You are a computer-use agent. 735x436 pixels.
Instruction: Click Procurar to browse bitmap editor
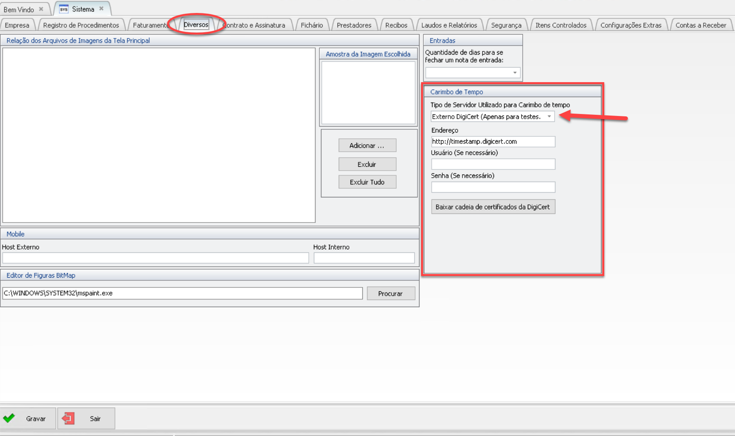point(390,293)
